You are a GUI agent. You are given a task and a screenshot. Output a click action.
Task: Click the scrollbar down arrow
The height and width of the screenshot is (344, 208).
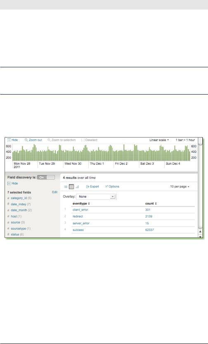click(x=200, y=237)
